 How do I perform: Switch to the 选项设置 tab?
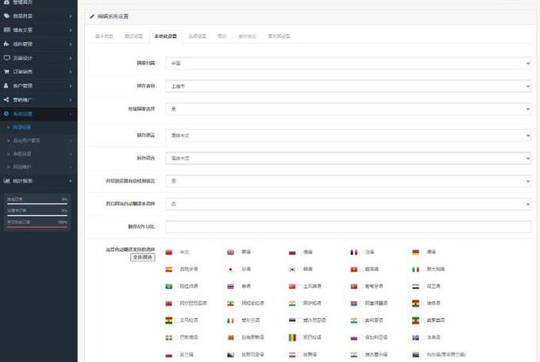197,36
